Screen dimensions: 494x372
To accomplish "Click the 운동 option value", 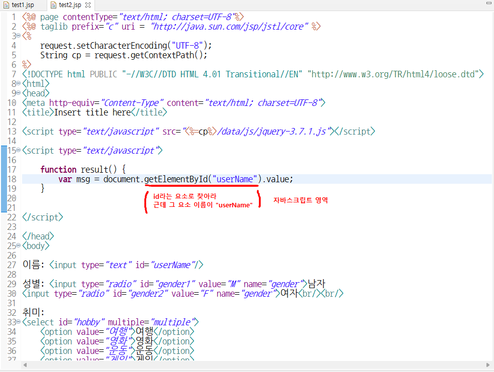I will tap(118, 350).
